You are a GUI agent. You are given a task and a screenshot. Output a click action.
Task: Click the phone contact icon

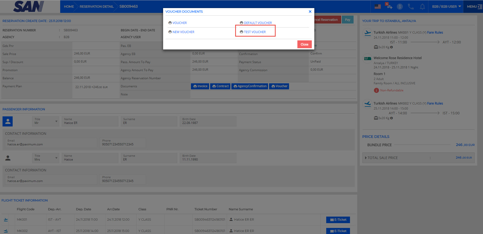pos(411,7)
